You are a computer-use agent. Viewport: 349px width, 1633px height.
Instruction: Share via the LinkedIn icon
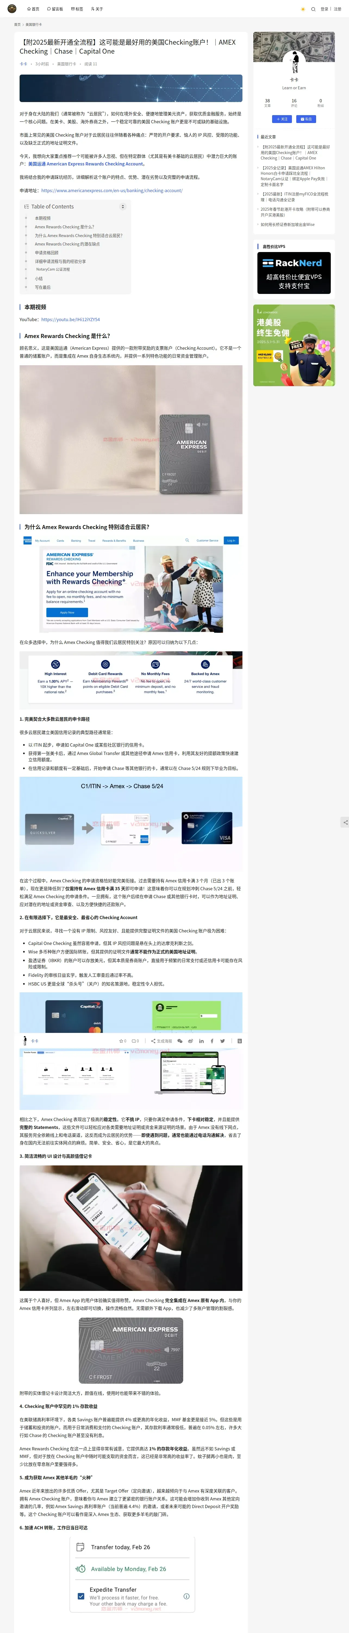pyautogui.click(x=201, y=1041)
